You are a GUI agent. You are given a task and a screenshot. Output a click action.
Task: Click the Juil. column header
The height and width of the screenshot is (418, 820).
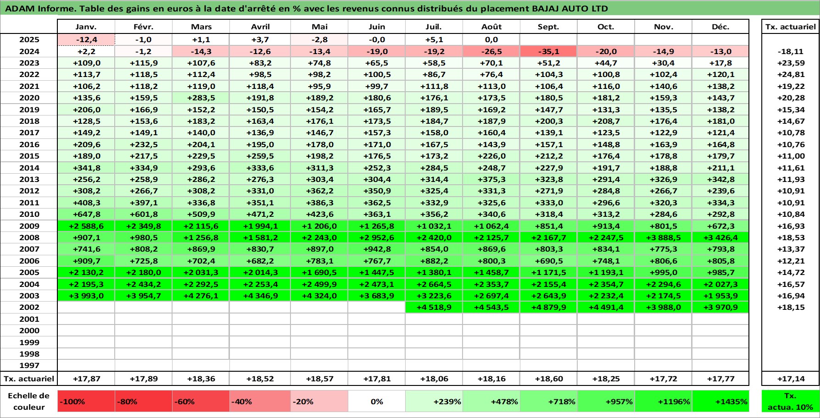pos(434,27)
